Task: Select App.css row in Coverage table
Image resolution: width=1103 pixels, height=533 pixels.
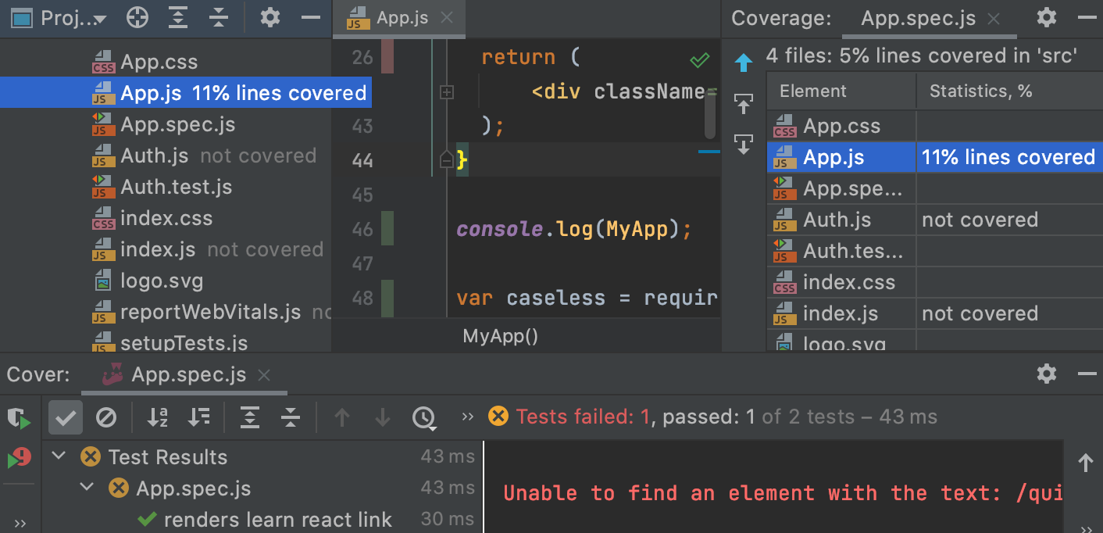Action: [935, 126]
